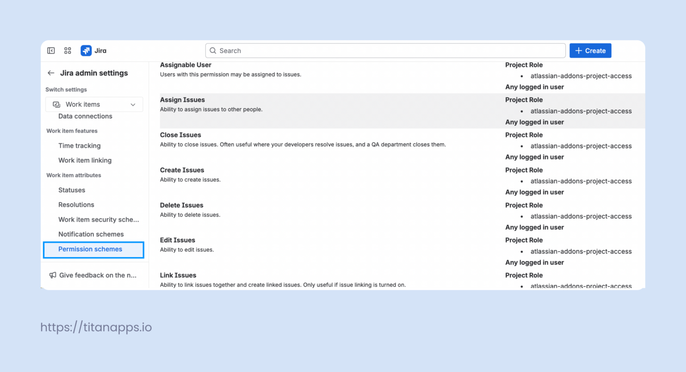Image resolution: width=686 pixels, height=372 pixels.
Task: Open Notification schemes settings
Action: [x=91, y=234]
